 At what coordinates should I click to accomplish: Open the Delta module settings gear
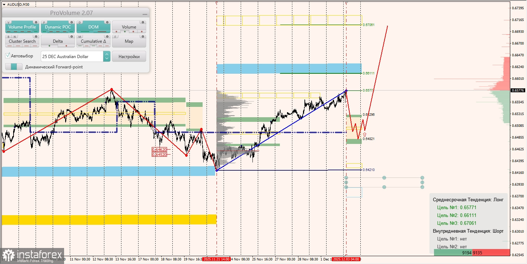(x=72, y=36)
